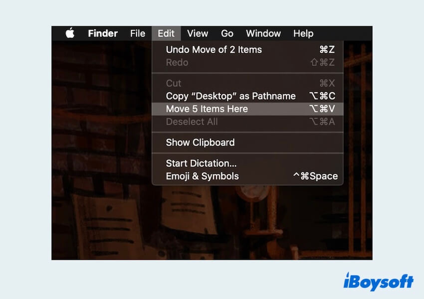Click the disabled Cut option
Viewport: 424px width, 299px height.
(x=174, y=83)
